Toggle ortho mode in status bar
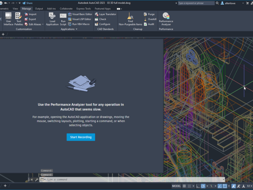 198,186
